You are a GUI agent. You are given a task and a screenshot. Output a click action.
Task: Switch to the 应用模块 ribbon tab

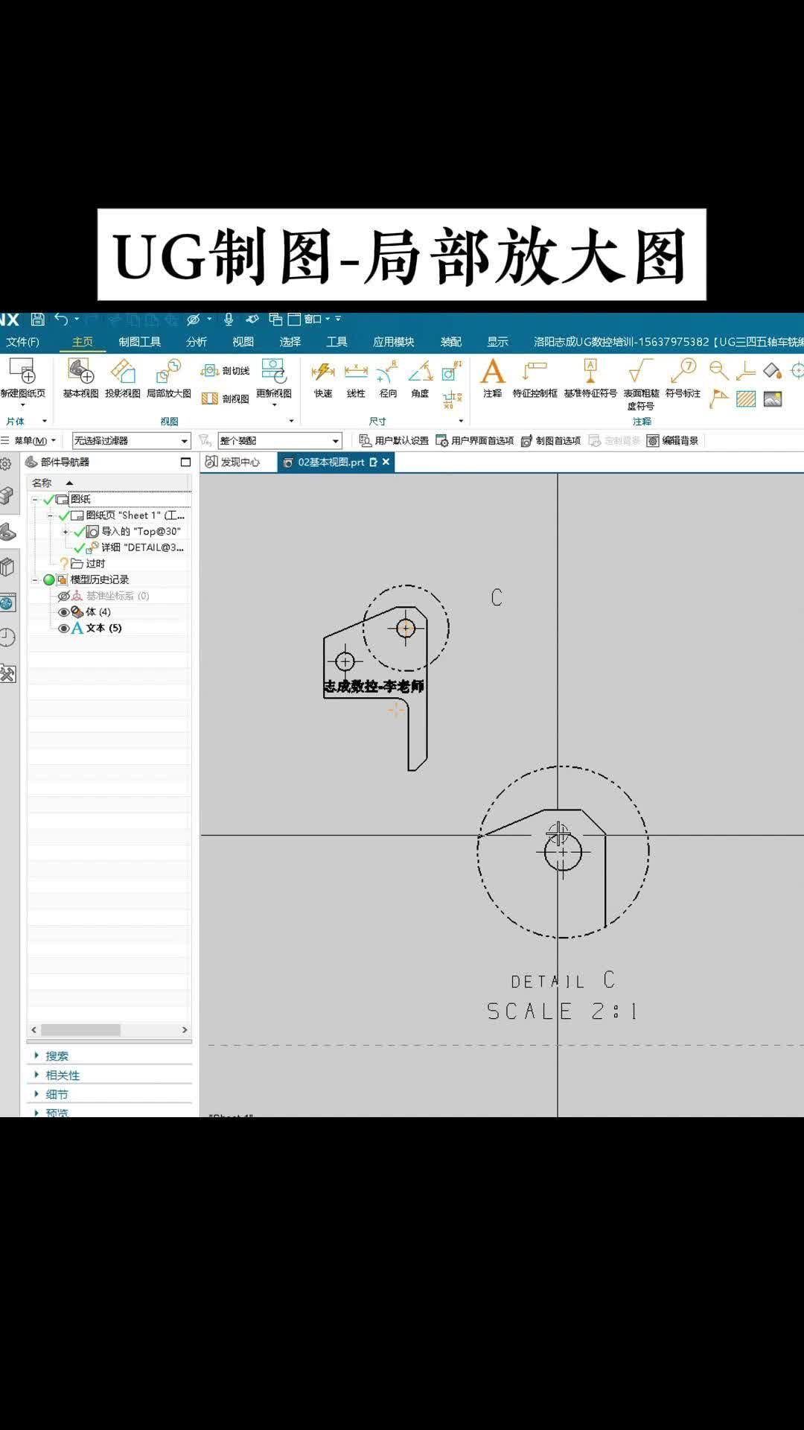pyautogui.click(x=393, y=342)
